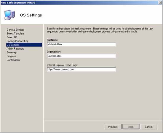Focus the Organization input field
The height and width of the screenshot is (133, 163).
pyautogui.click(x=81, y=56)
